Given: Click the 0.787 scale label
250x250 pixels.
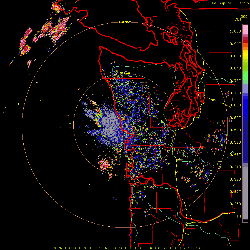Looking at the screenshot, I should pos(235,81).
